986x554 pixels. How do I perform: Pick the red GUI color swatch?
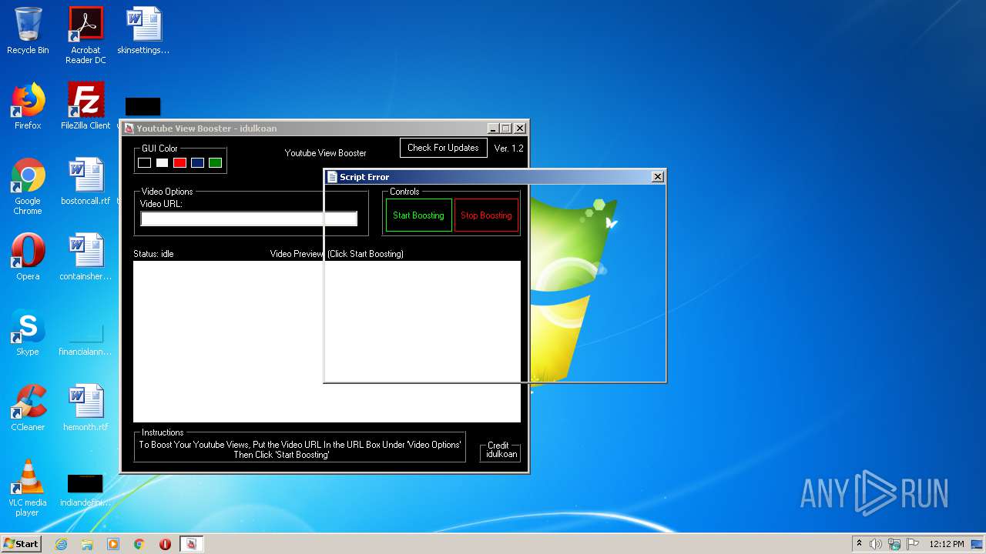pos(179,162)
